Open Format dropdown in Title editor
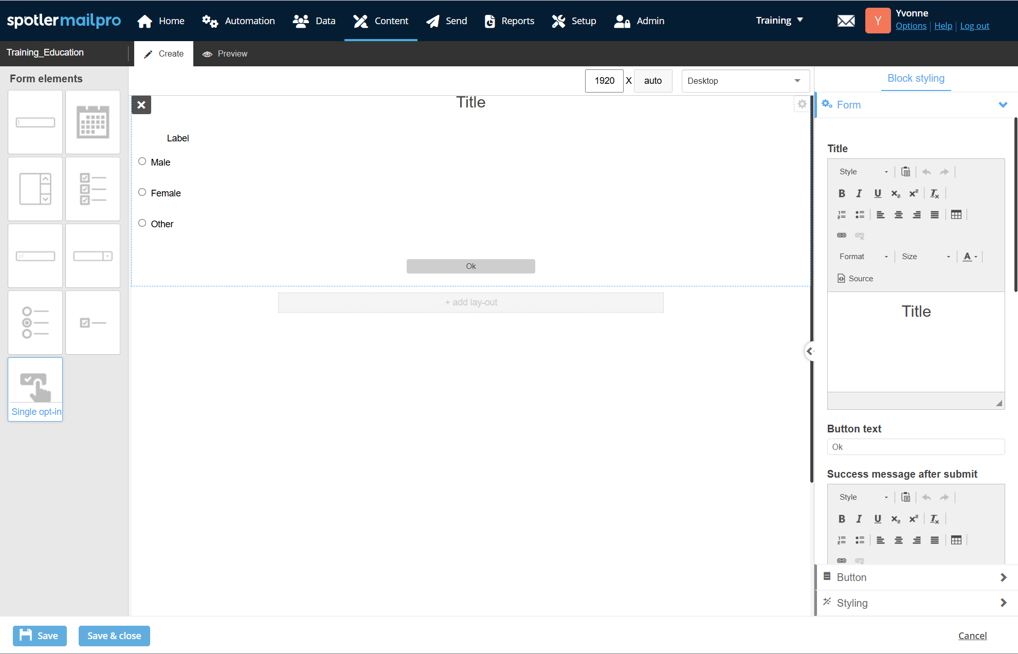The height and width of the screenshot is (654, 1018). coord(864,257)
